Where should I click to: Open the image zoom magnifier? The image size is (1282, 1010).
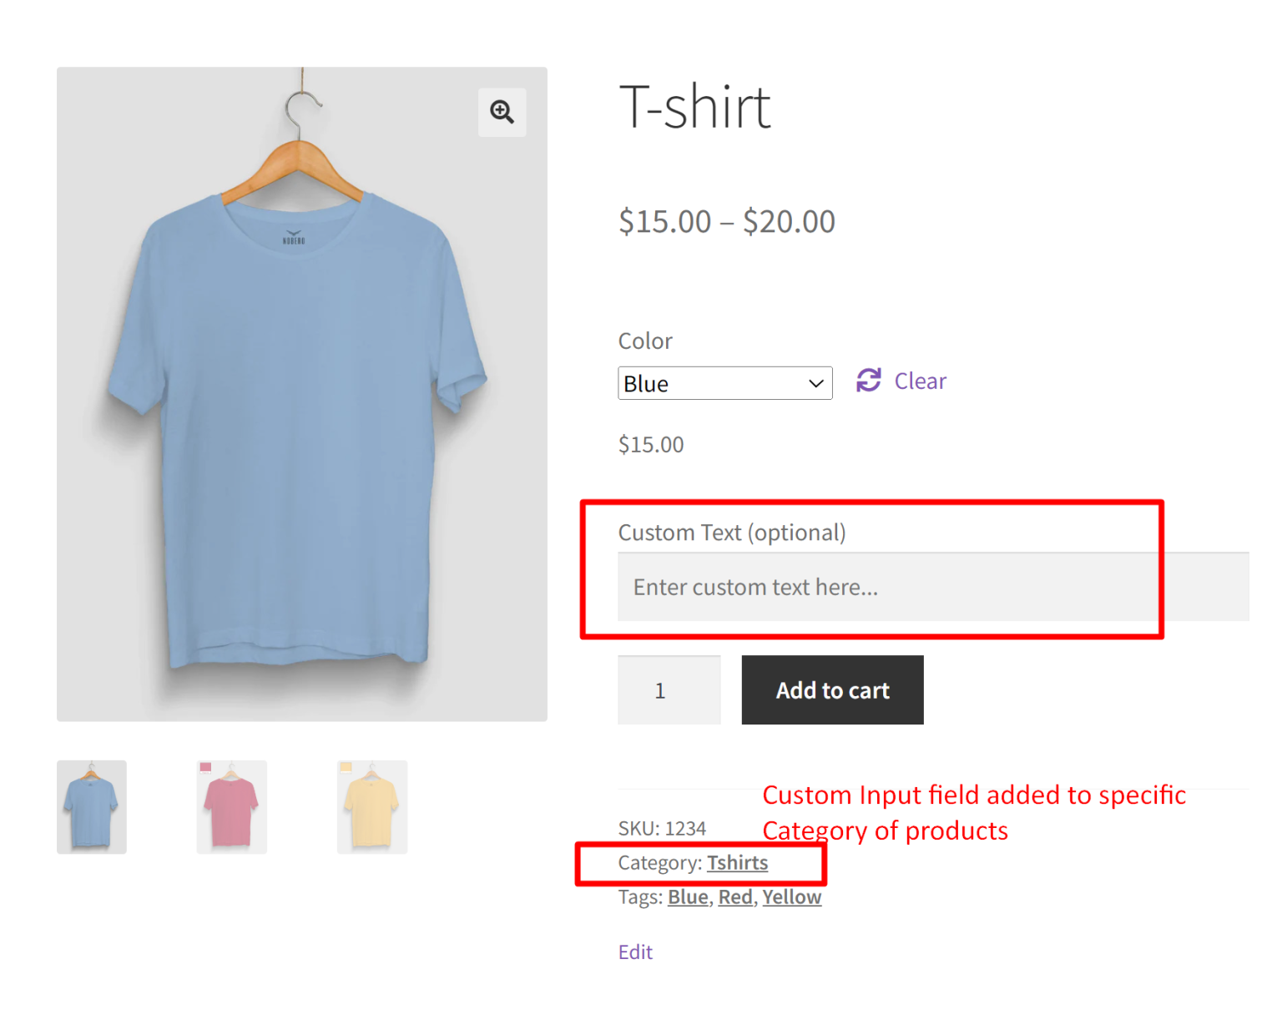(502, 111)
